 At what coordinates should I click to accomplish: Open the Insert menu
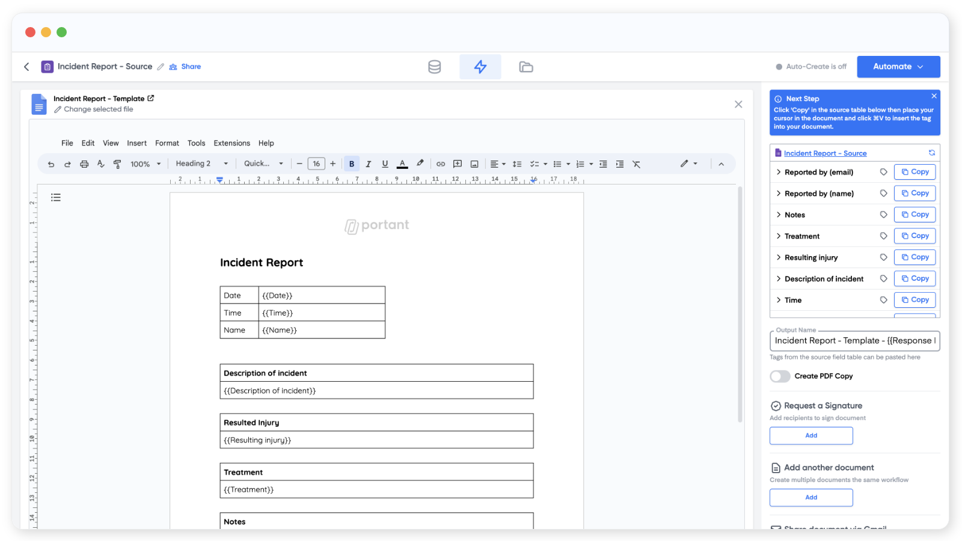coord(136,143)
